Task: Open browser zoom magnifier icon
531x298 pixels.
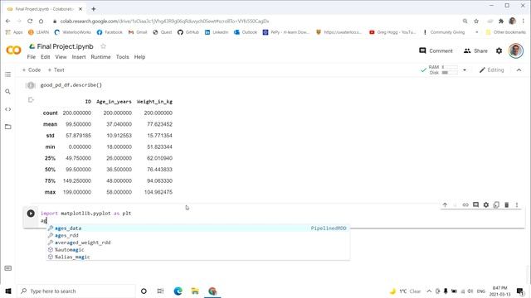Action: tap(465, 21)
